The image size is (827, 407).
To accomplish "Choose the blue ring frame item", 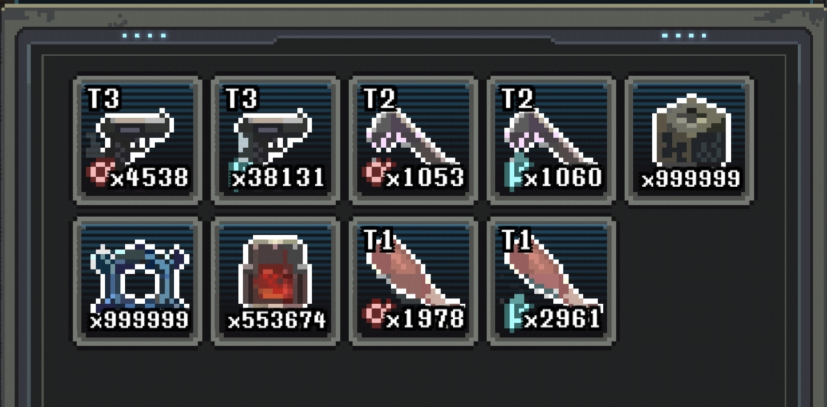I will (x=138, y=282).
